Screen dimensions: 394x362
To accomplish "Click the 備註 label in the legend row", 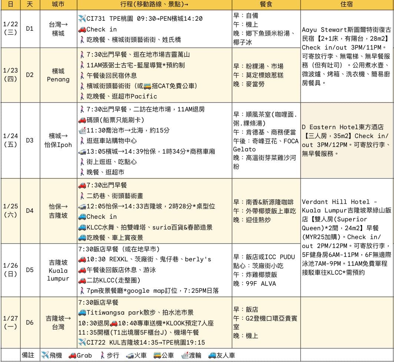I will point(28,355).
